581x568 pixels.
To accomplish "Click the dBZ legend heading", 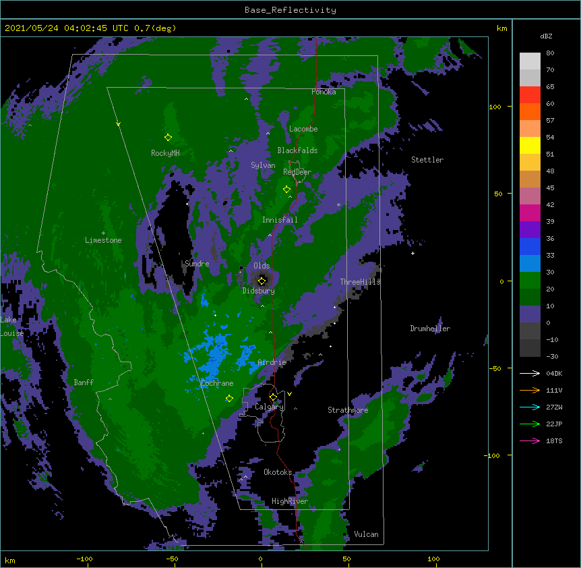I will 546,36.
